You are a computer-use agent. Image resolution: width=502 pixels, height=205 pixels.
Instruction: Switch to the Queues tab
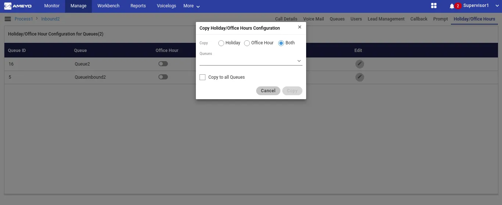click(x=337, y=19)
